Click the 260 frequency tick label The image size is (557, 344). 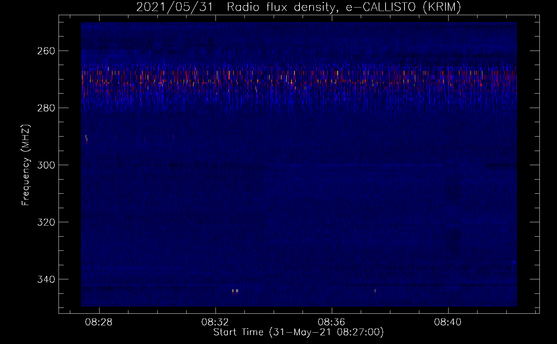46,51
